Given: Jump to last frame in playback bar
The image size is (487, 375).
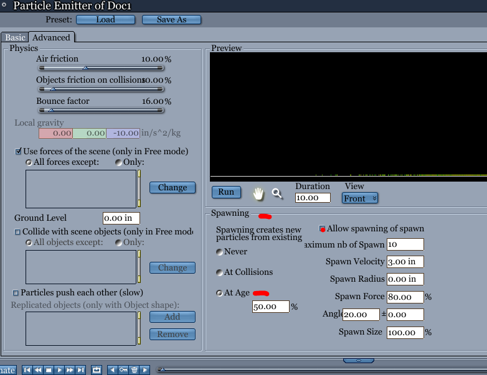Looking at the screenshot, I should click(x=80, y=370).
